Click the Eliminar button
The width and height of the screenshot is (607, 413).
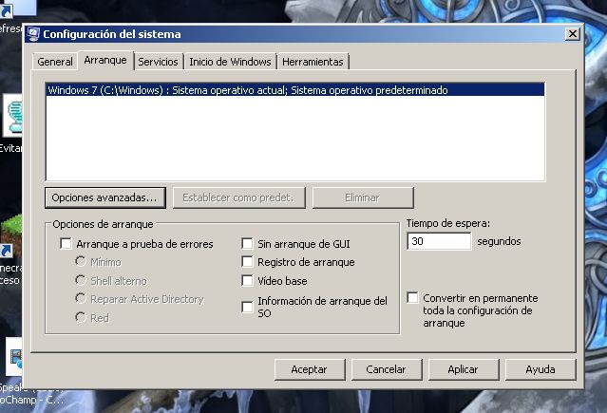click(x=363, y=197)
